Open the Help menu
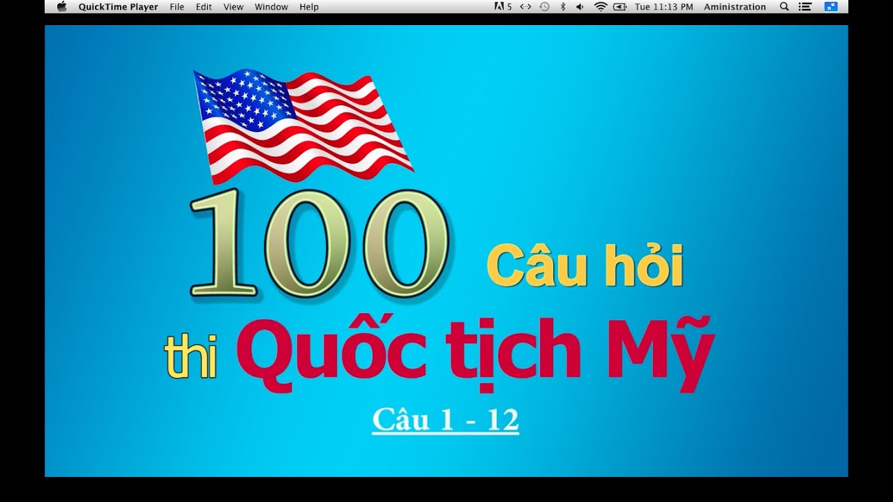 click(x=309, y=7)
